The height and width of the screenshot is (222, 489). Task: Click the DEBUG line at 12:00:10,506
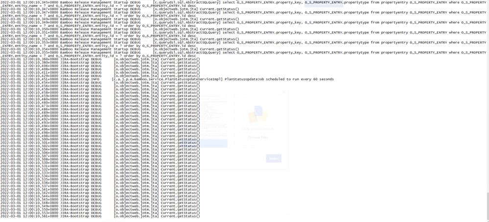click(x=100, y=153)
